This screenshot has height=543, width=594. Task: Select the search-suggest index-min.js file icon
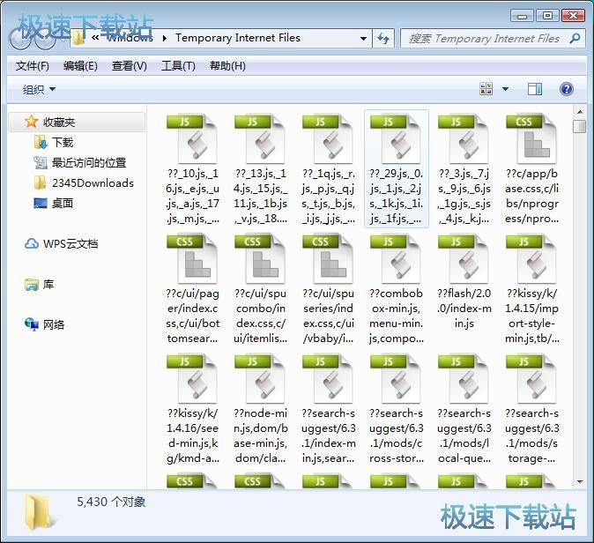pyautogui.click(x=328, y=378)
